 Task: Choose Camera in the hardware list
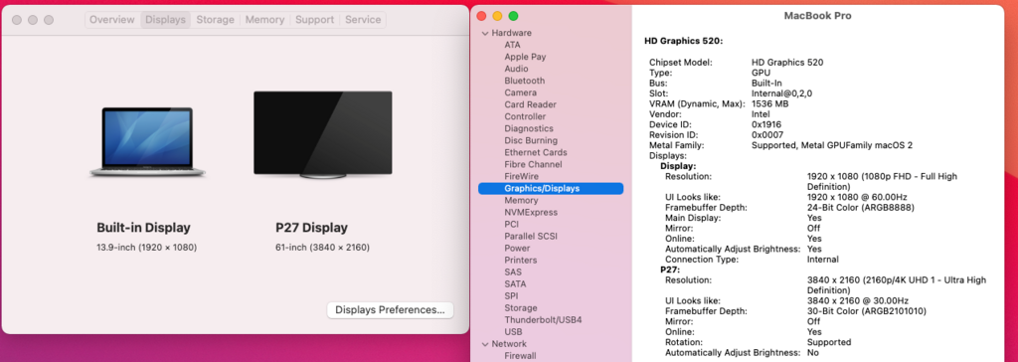[521, 92]
